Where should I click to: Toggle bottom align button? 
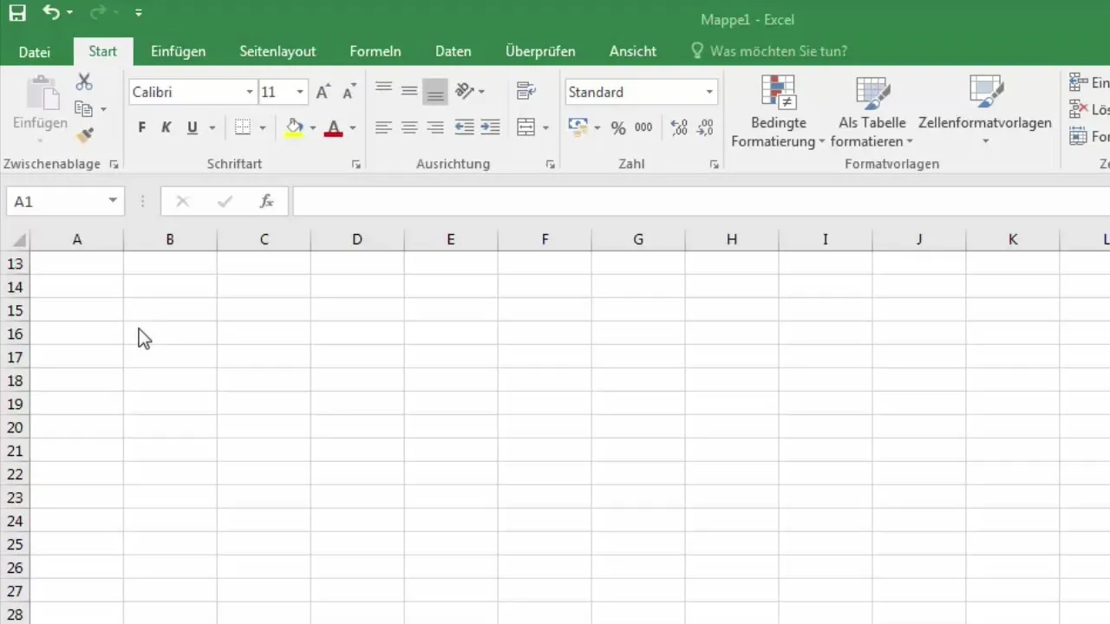[435, 90]
